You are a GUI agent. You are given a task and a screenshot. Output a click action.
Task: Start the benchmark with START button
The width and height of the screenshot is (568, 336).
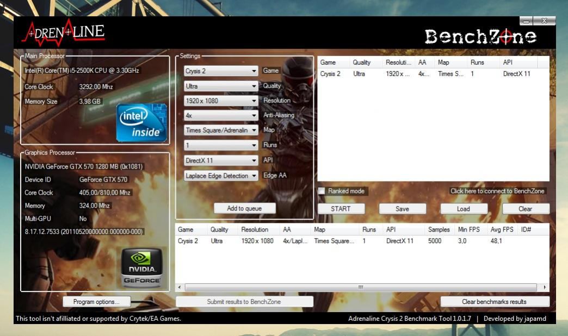coord(341,209)
